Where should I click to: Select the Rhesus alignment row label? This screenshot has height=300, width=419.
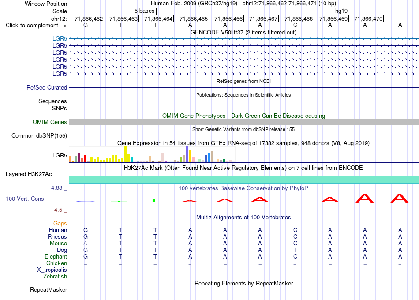coord(57,236)
